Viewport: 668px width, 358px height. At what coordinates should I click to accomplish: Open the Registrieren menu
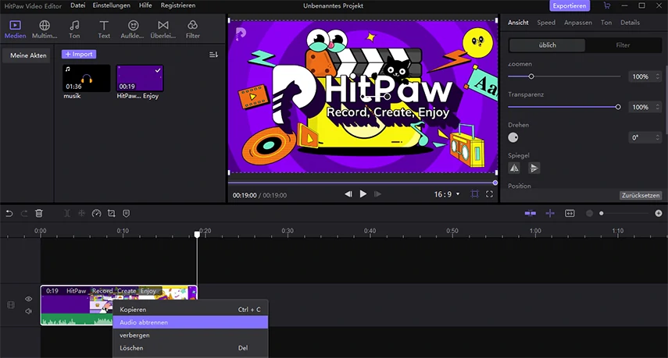pos(178,5)
